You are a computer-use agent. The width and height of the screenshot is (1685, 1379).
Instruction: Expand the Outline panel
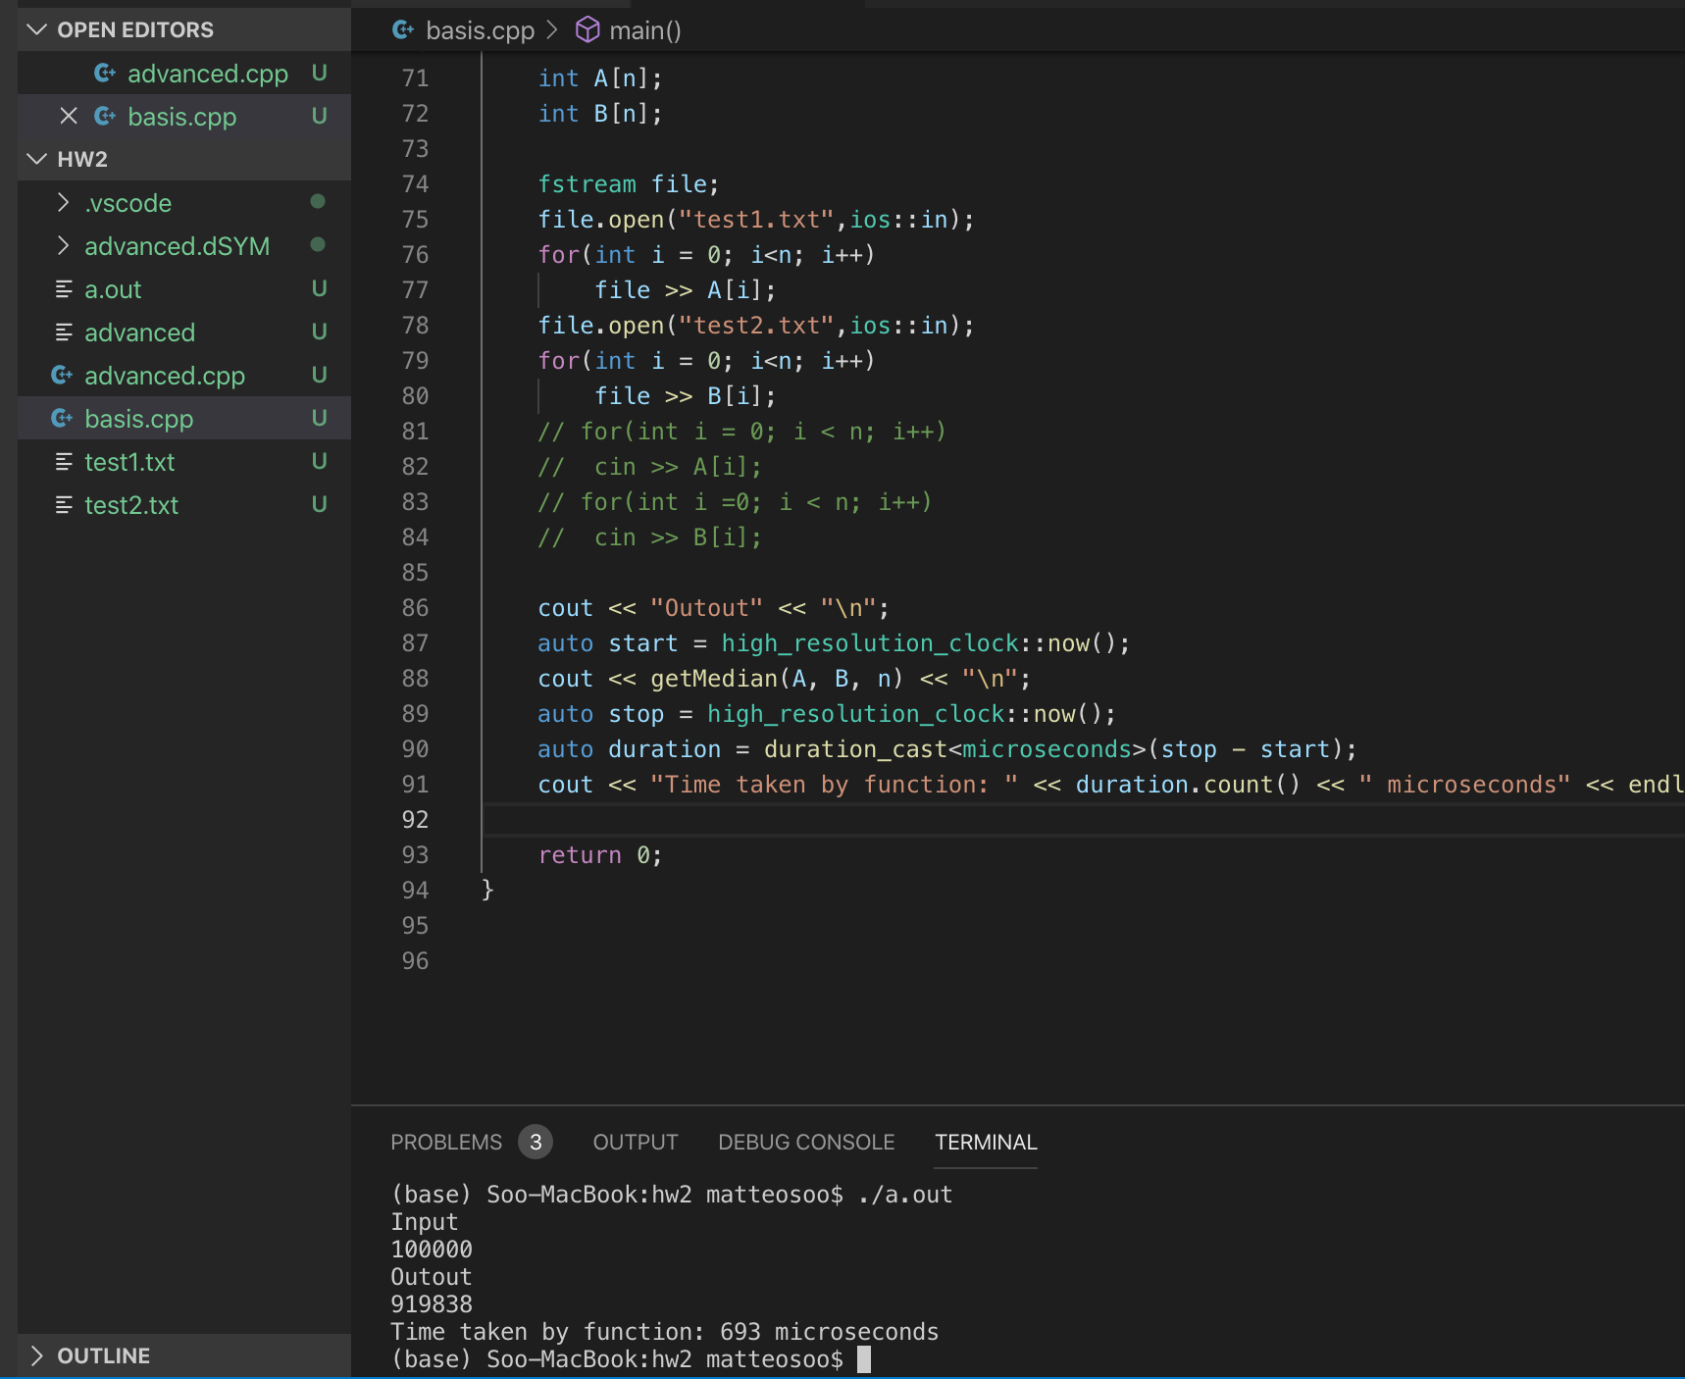[37, 1355]
